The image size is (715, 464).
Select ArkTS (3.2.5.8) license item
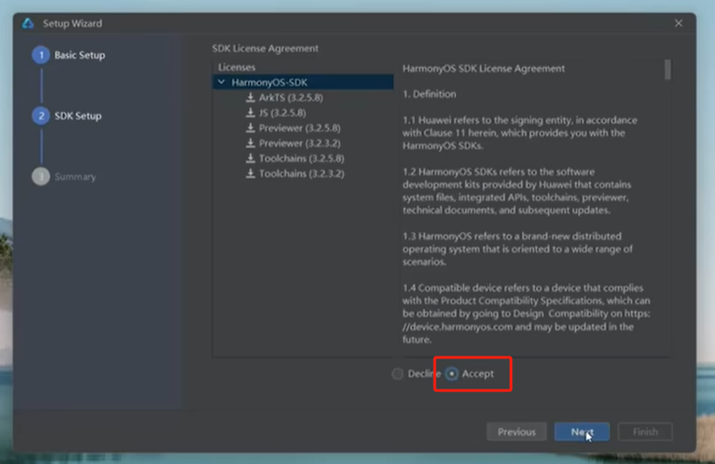[x=291, y=97]
